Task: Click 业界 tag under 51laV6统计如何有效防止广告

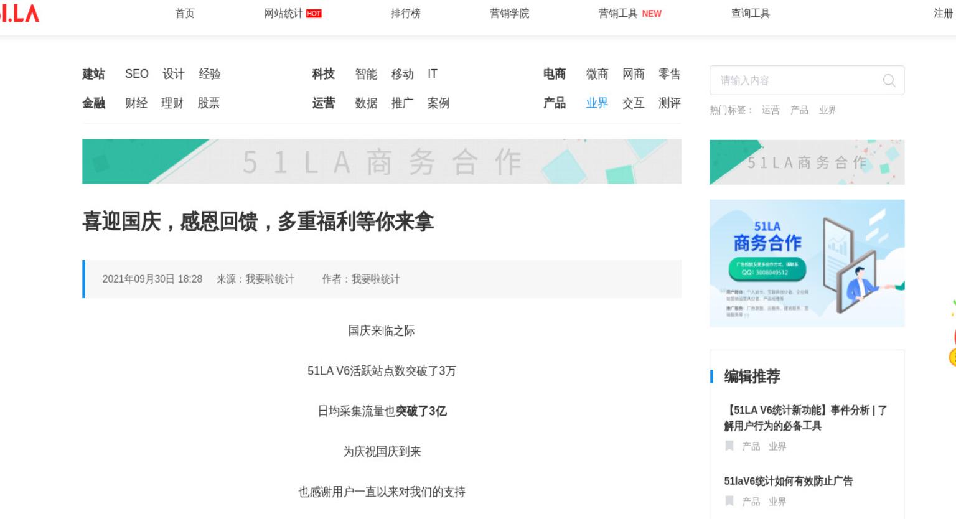Action: coord(777,501)
